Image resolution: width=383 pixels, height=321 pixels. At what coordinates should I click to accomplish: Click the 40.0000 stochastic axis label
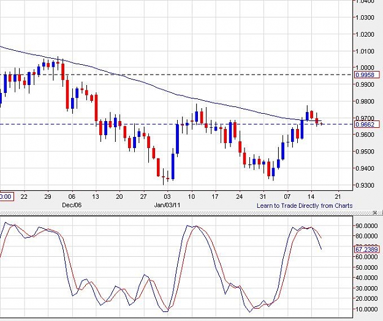pyautogui.click(x=366, y=278)
